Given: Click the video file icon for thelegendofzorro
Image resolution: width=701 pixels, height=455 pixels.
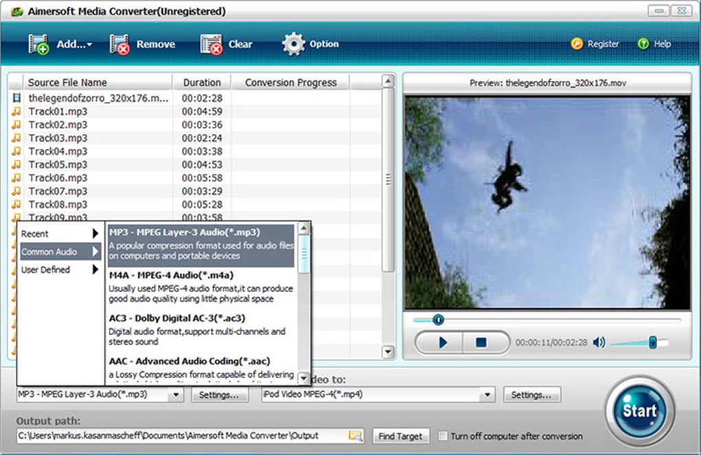Looking at the screenshot, I should point(16,98).
